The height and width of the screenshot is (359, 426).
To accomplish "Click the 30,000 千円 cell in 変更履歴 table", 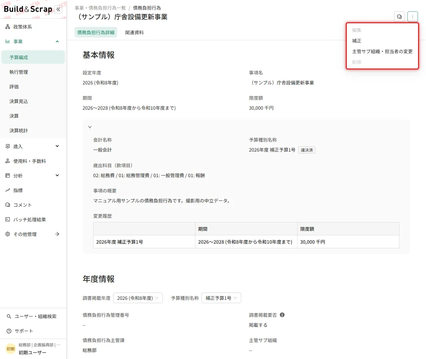I will [348, 242].
